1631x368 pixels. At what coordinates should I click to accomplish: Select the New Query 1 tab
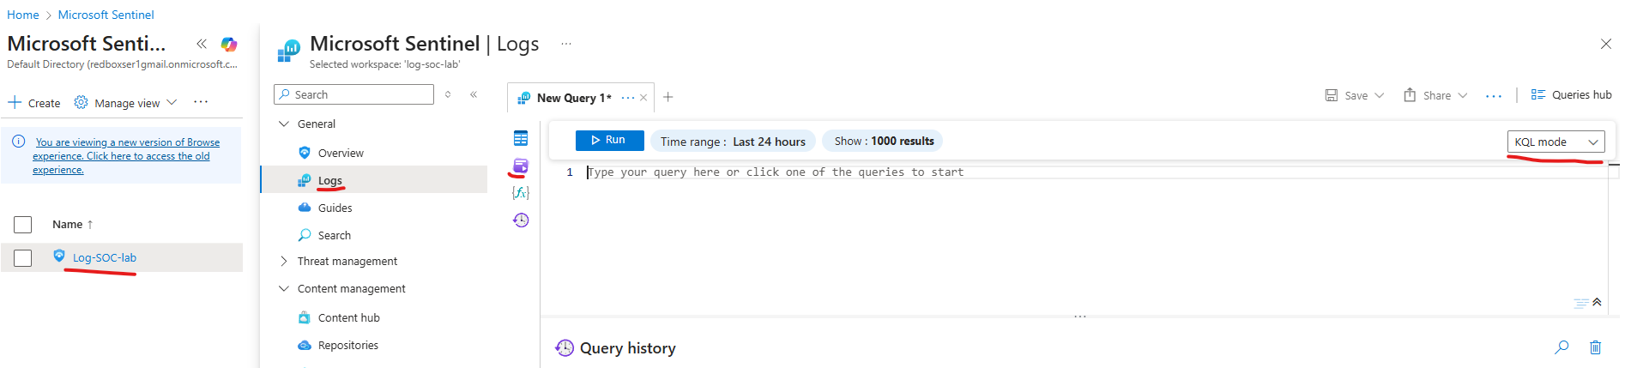(x=573, y=98)
